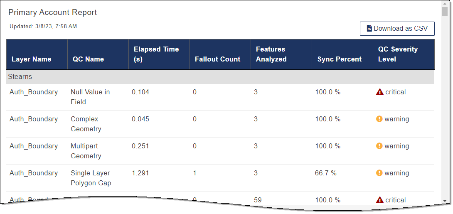Click critical icon for Null Value in Field
This screenshot has height=214, width=453.
[x=379, y=92]
